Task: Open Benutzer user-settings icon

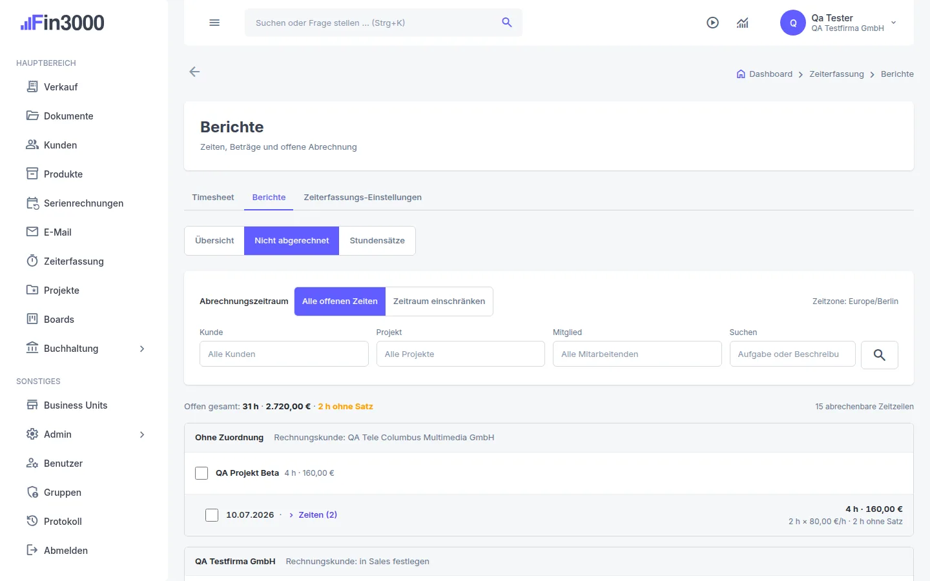Action: point(32,463)
